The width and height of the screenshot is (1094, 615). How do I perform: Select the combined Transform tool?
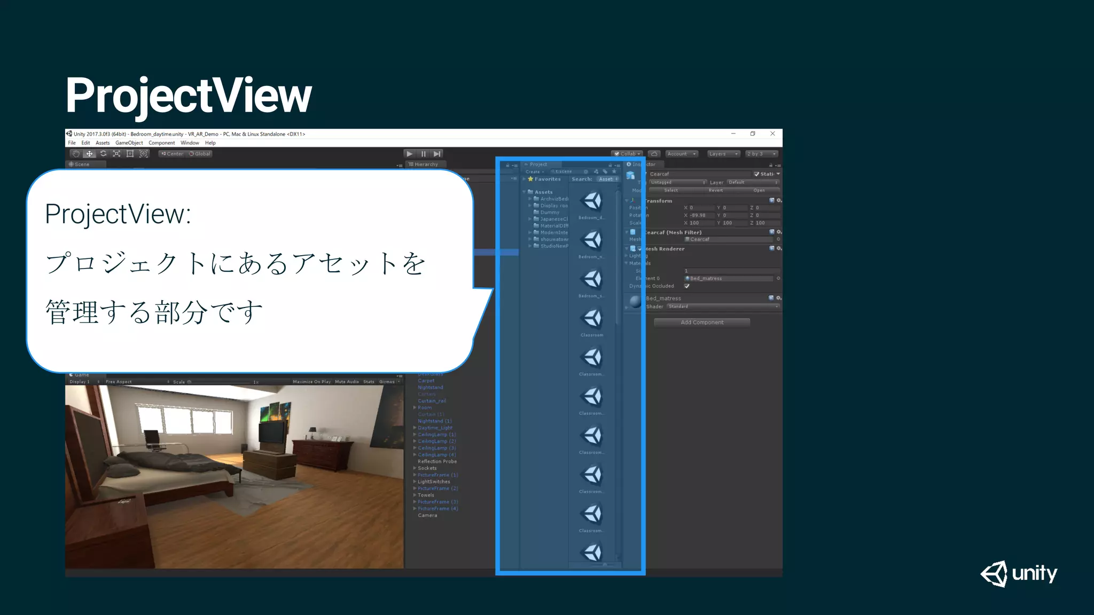point(144,154)
